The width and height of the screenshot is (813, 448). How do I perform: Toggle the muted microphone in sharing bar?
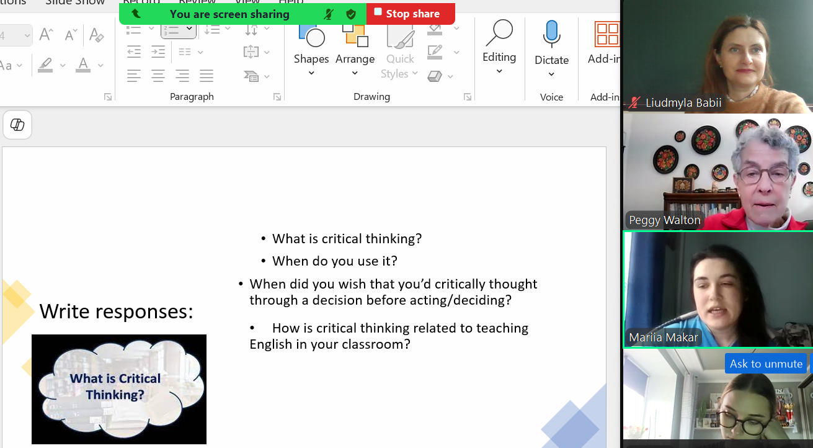click(x=329, y=14)
